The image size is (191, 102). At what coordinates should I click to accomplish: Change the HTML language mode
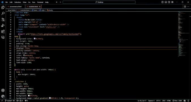pyautogui.click(x=169, y=101)
